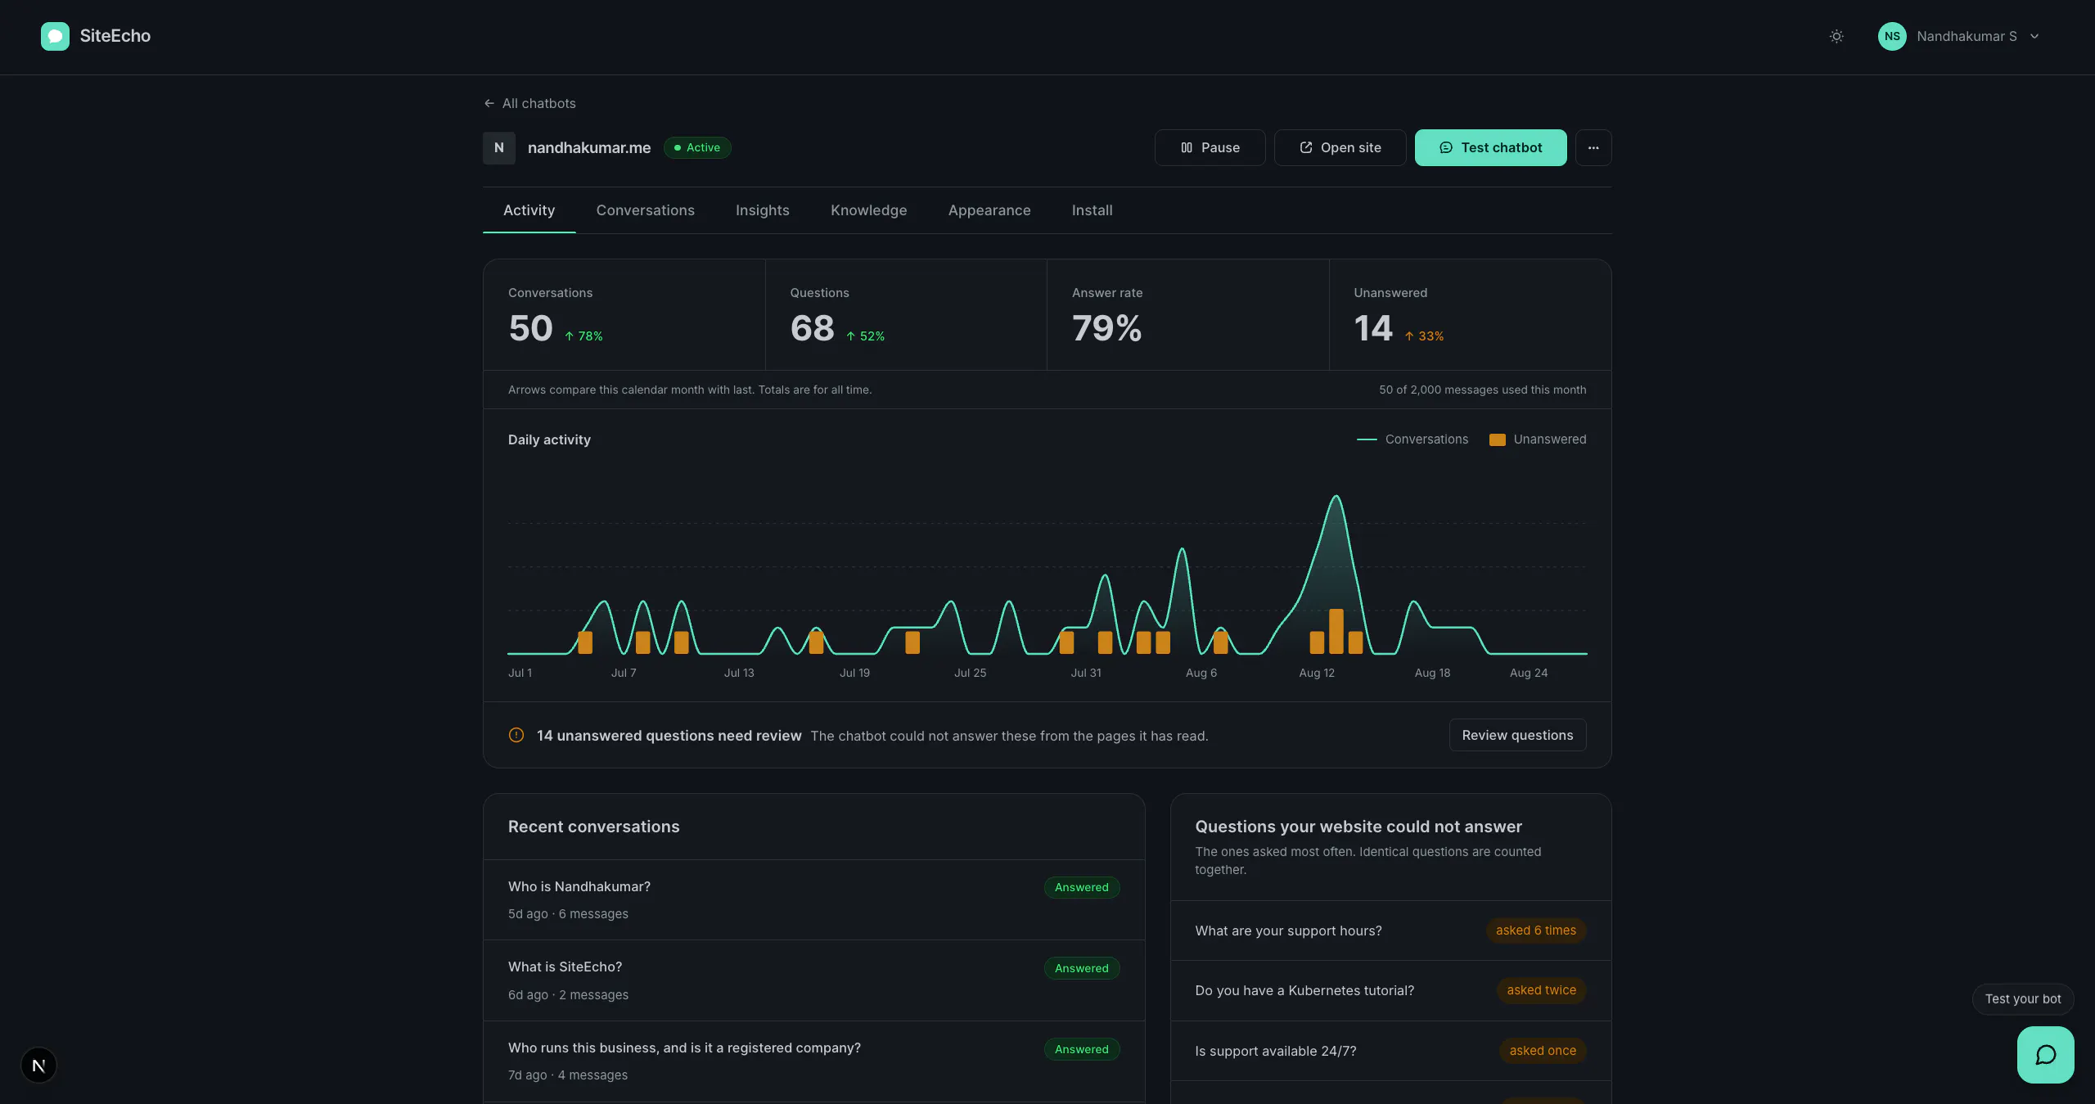The image size is (2095, 1104).
Task: Click the Aug 12 axis label
Action: pyautogui.click(x=1316, y=673)
